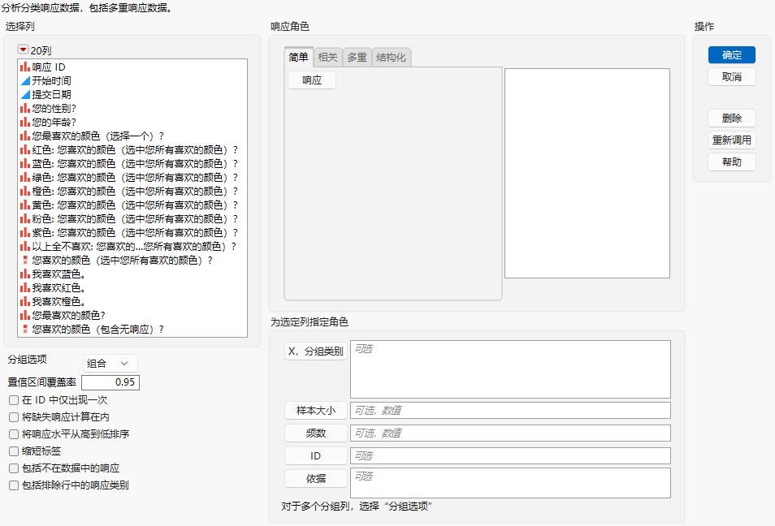Click the 确定 button
Image resolution: width=775 pixels, height=526 pixels.
(x=731, y=55)
